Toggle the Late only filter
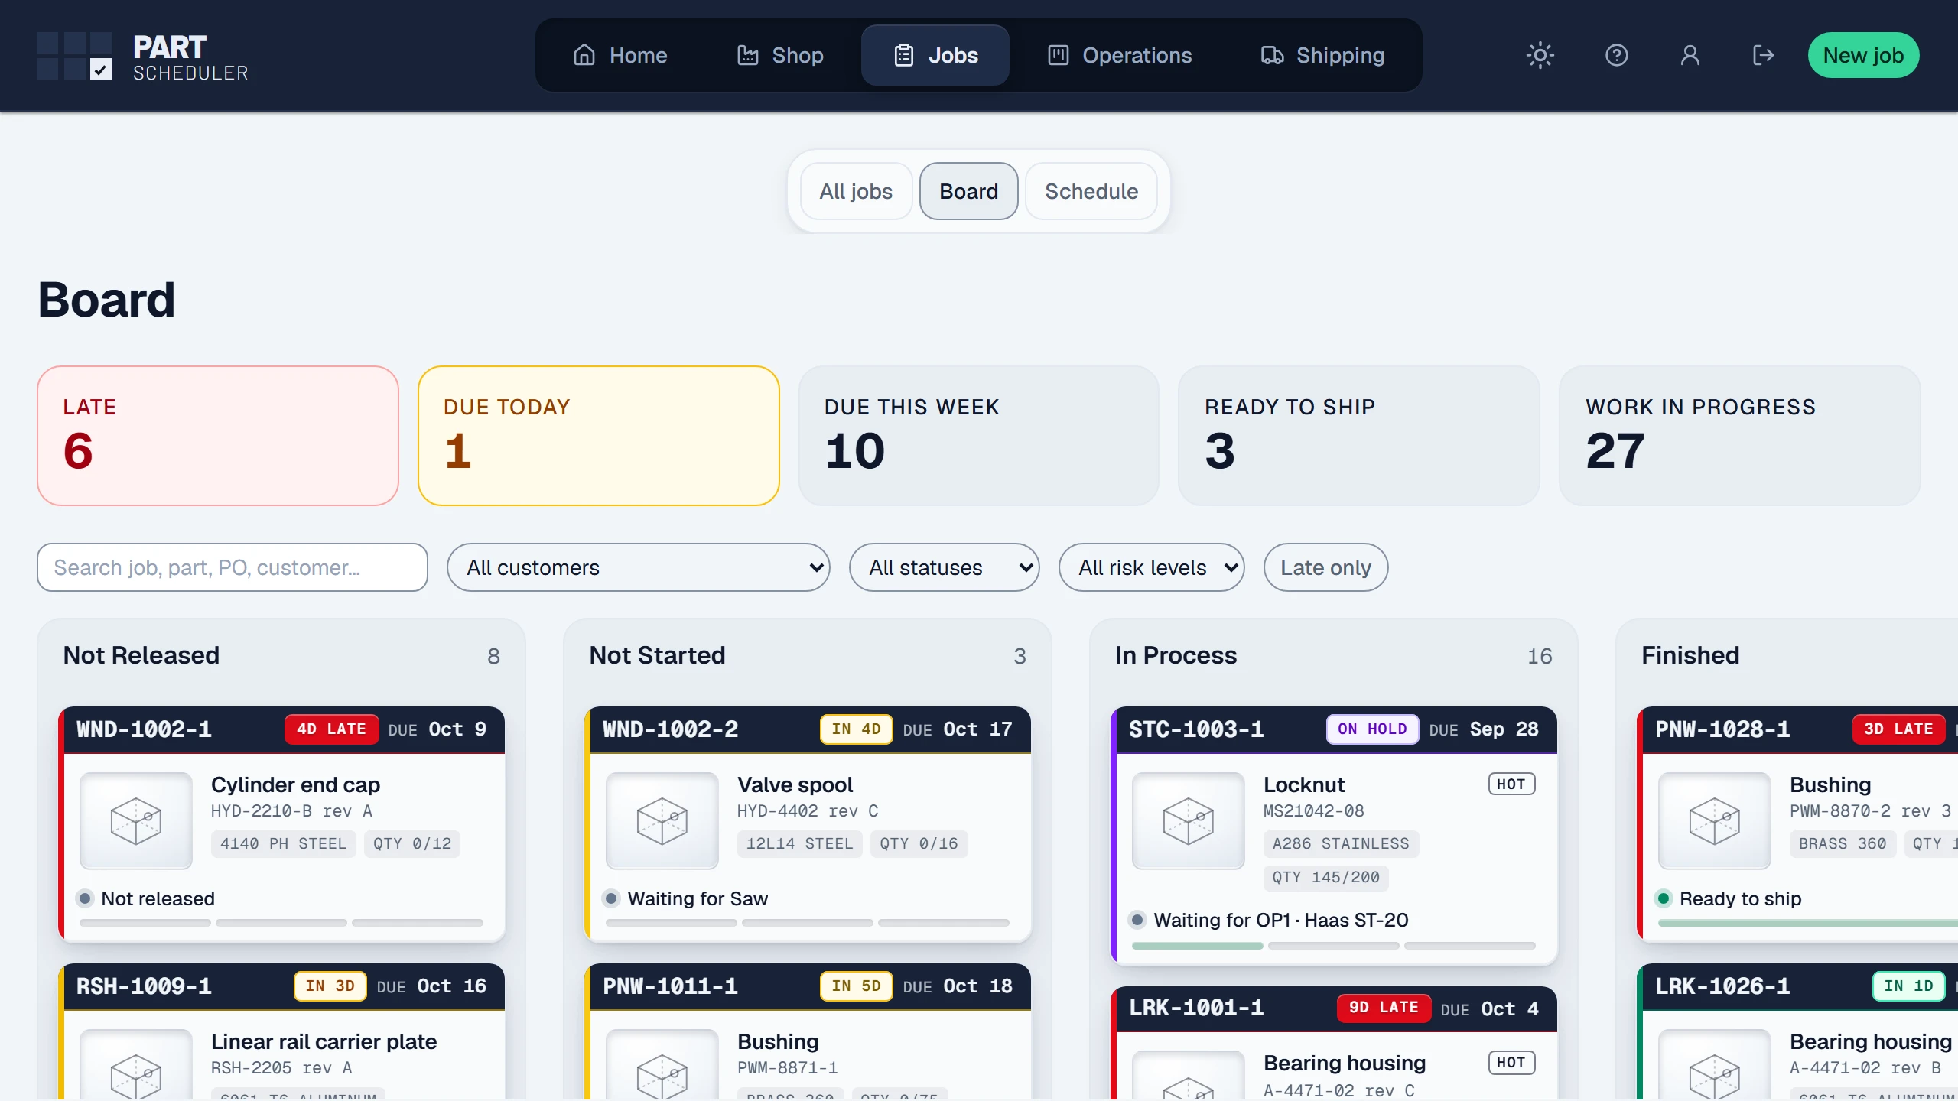The width and height of the screenshot is (1958, 1101). coord(1325,567)
